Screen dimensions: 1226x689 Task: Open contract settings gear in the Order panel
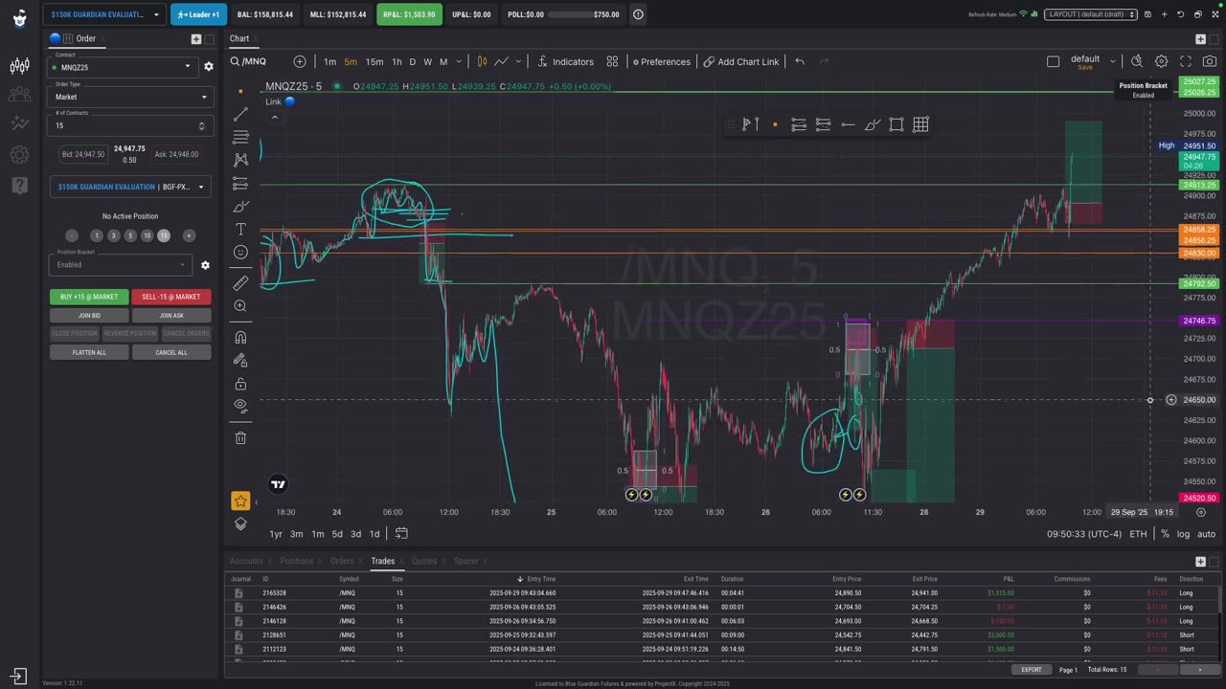(208, 67)
